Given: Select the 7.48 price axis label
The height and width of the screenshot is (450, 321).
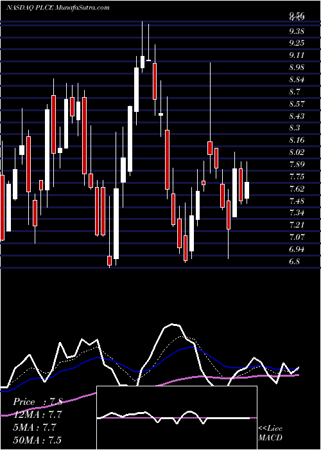Looking at the screenshot, I should tap(297, 201).
